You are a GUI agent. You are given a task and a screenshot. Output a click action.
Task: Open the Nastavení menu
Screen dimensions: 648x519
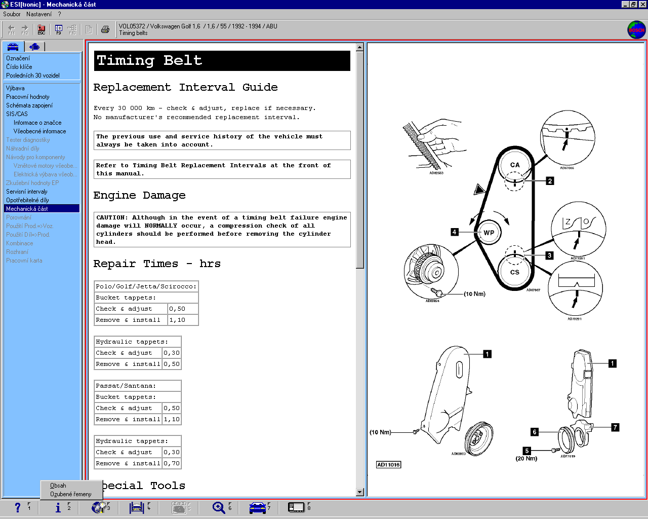click(39, 14)
